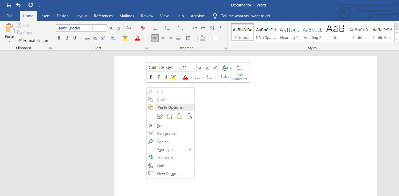This screenshot has height=196, width=399.
Task: Apply subscript formatting
Action: tap(95, 38)
